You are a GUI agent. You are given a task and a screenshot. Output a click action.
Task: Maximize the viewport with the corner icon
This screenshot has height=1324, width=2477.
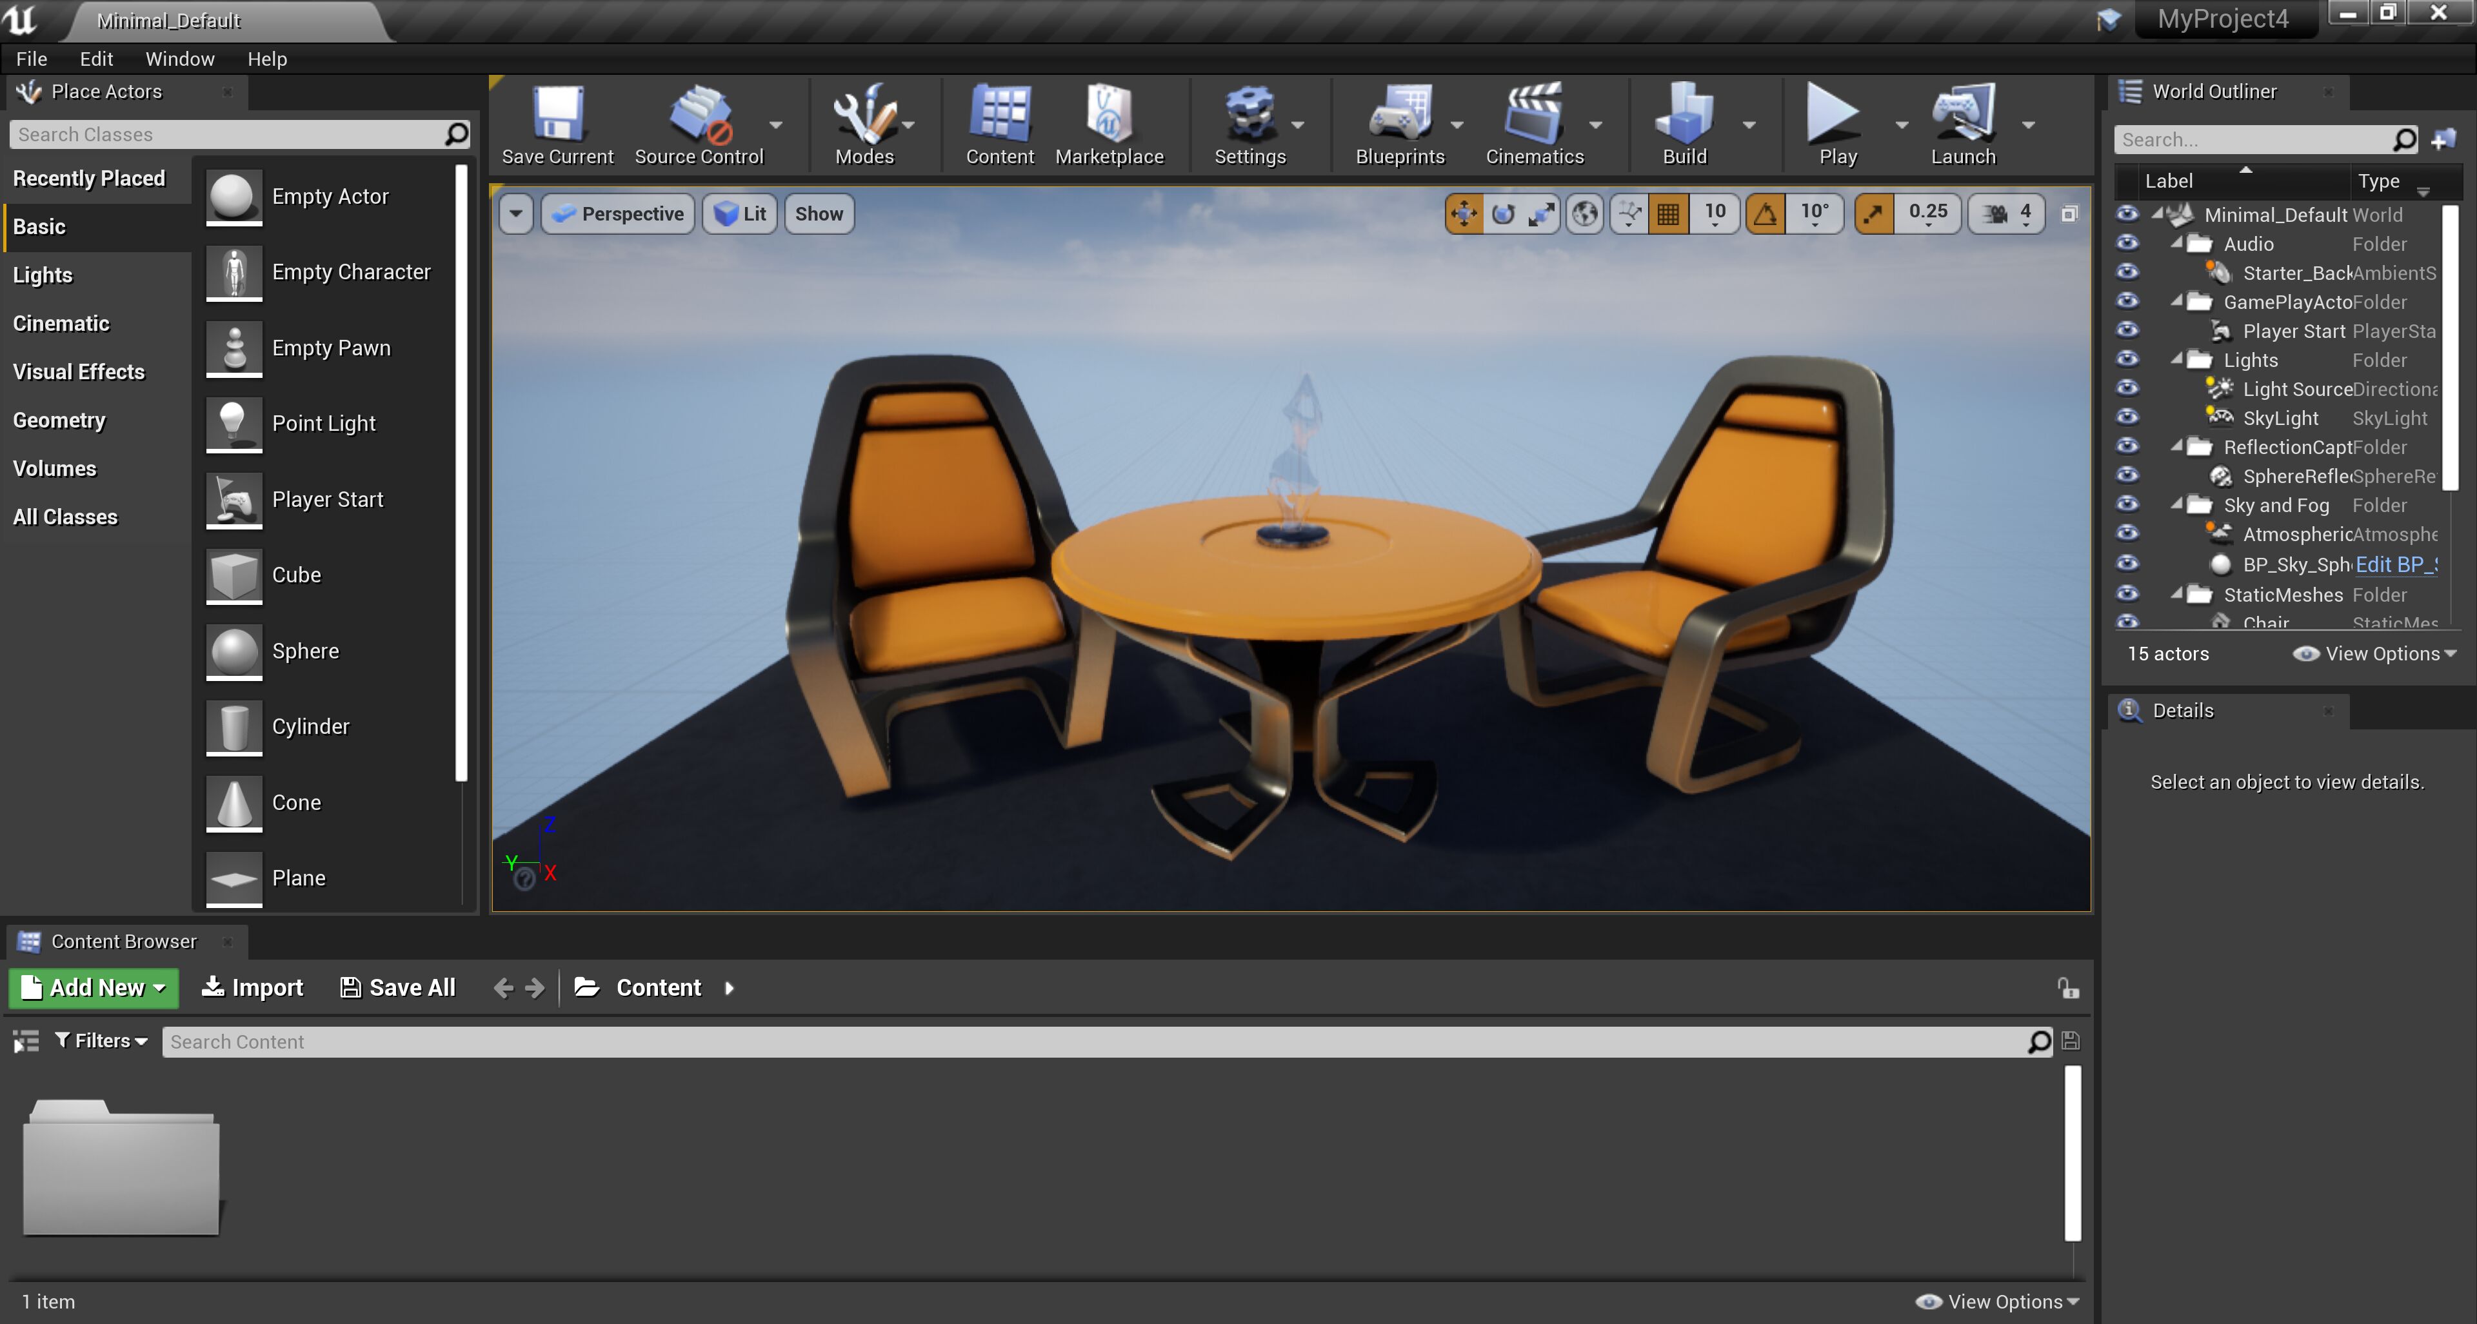pyautogui.click(x=2069, y=213)
